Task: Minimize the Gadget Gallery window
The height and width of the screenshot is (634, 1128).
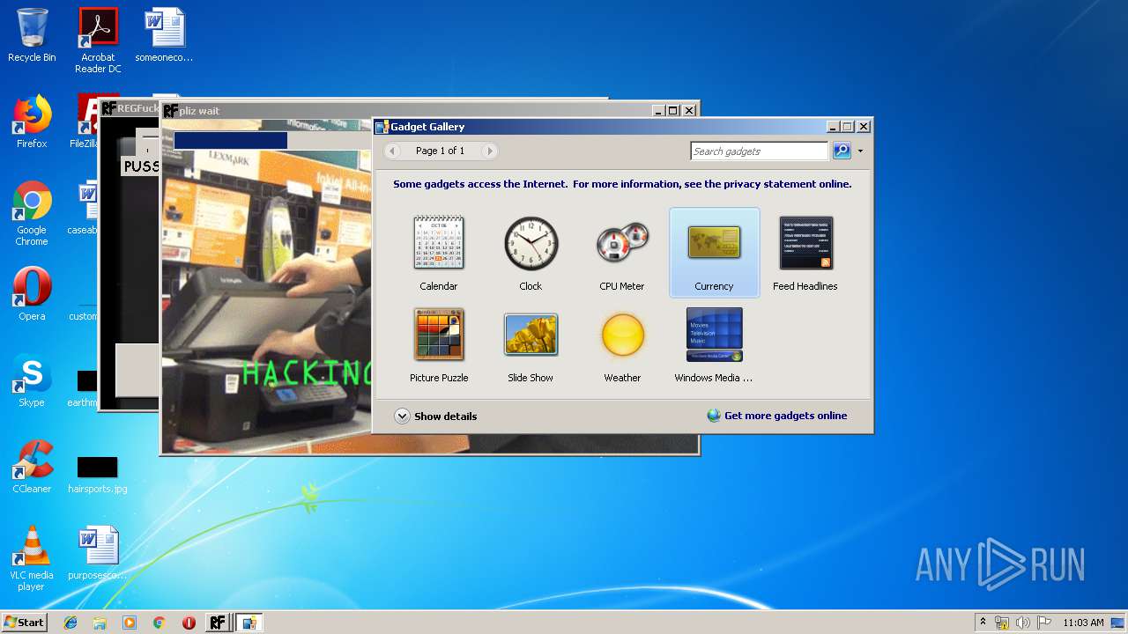Action: coord(833,127)
